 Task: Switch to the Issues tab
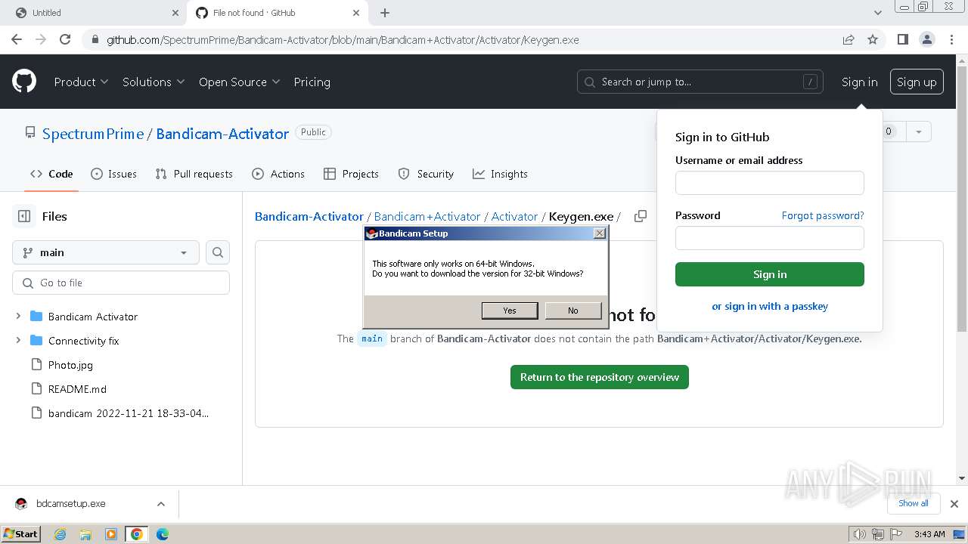(113, 174)
